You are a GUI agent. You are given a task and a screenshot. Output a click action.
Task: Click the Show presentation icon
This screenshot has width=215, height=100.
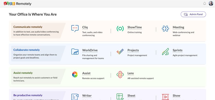tap(165, 97)
